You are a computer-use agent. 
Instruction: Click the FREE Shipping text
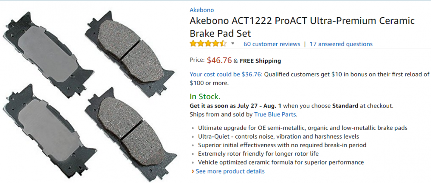[x=260, y=61]
